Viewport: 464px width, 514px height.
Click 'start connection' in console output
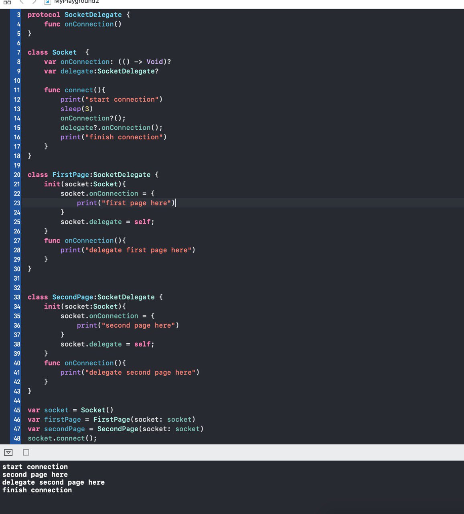click(35, 467)
